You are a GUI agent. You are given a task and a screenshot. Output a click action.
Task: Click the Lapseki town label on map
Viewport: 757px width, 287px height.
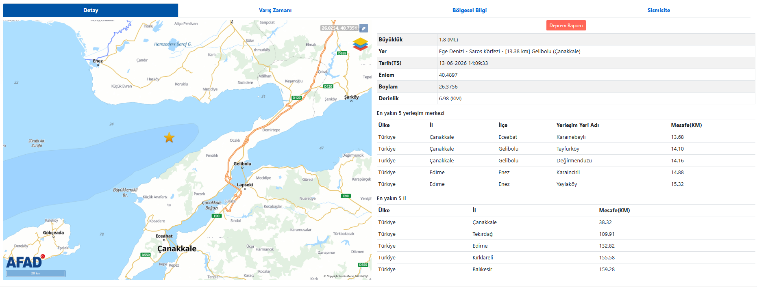coord(245,185)
